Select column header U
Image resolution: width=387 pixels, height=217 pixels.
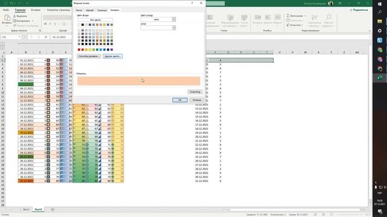pyautogui.click(x=279, y=52)
